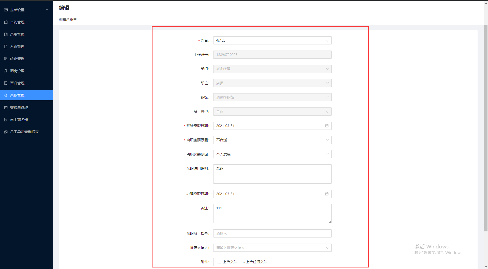
Task: Click the 未上传任何文件 text
Action: [x=255, y=262]
